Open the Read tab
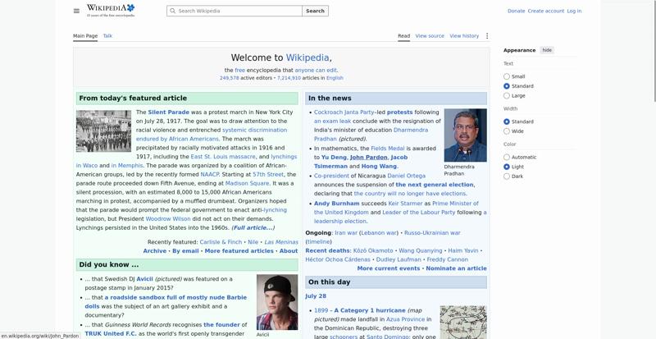 [403, 36]
